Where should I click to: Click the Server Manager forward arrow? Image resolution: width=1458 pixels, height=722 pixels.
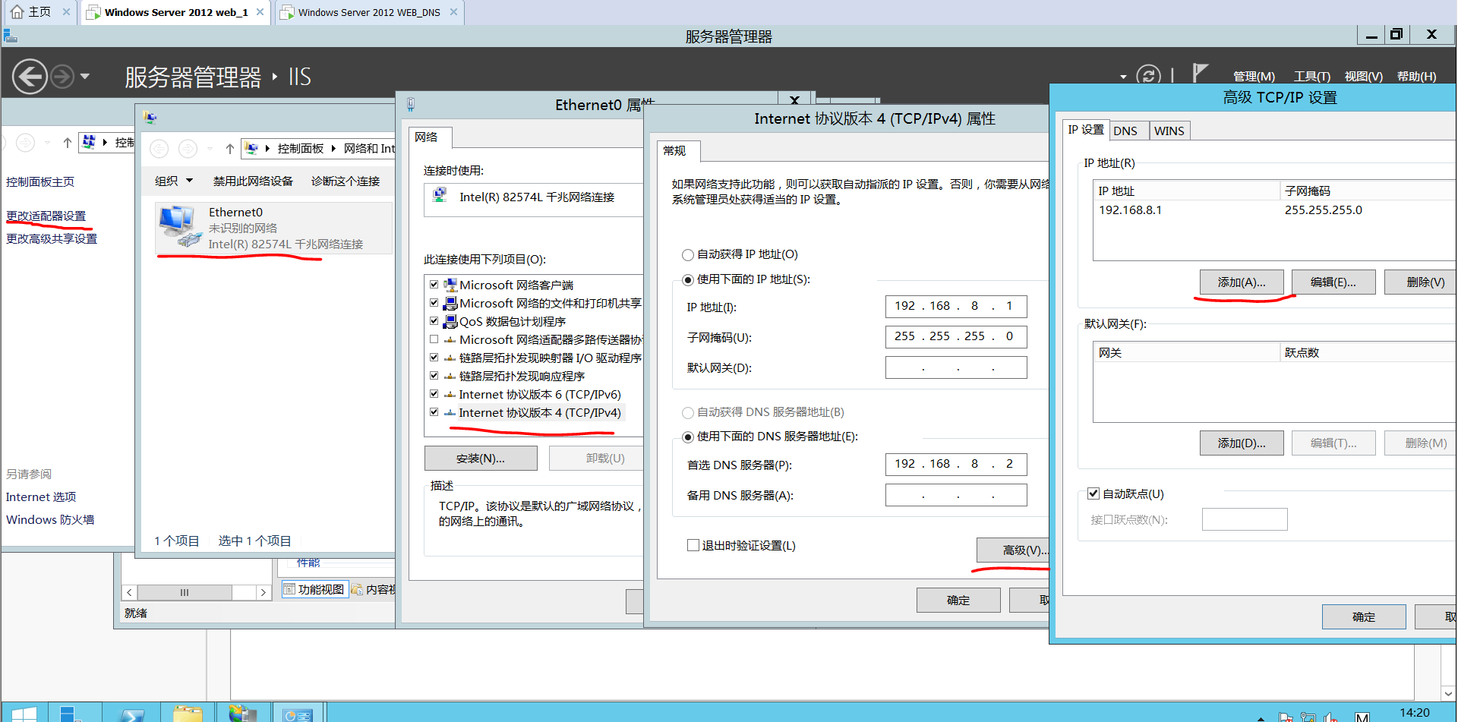click(62, 77)
